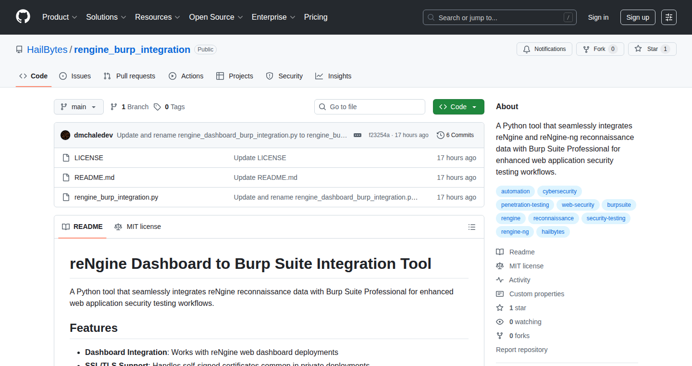
Task: Select the MIT license tab
Action: (137, 227)
